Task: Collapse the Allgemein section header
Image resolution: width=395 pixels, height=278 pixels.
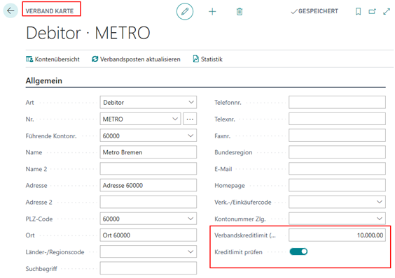Action: pyautogui.click(x=44, y=81)
